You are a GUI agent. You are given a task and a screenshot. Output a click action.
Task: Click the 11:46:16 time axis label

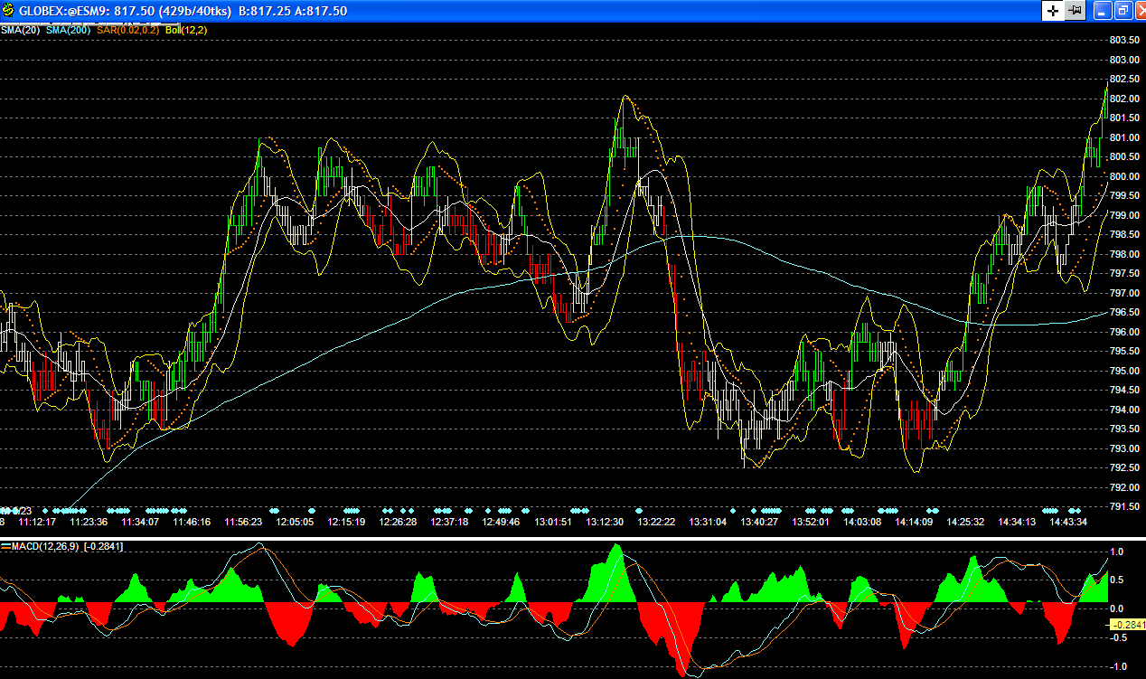192,522
